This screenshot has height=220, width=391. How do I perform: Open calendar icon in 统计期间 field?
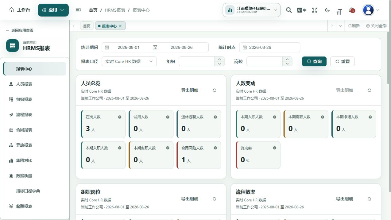coord(107,48)
